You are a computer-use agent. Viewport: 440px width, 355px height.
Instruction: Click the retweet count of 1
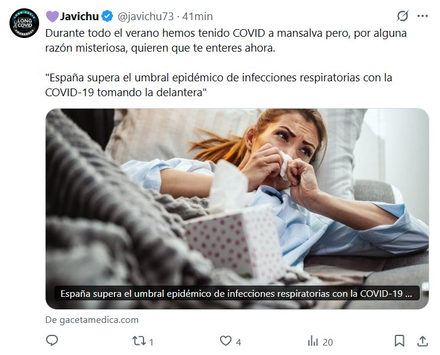coord(151,342)
